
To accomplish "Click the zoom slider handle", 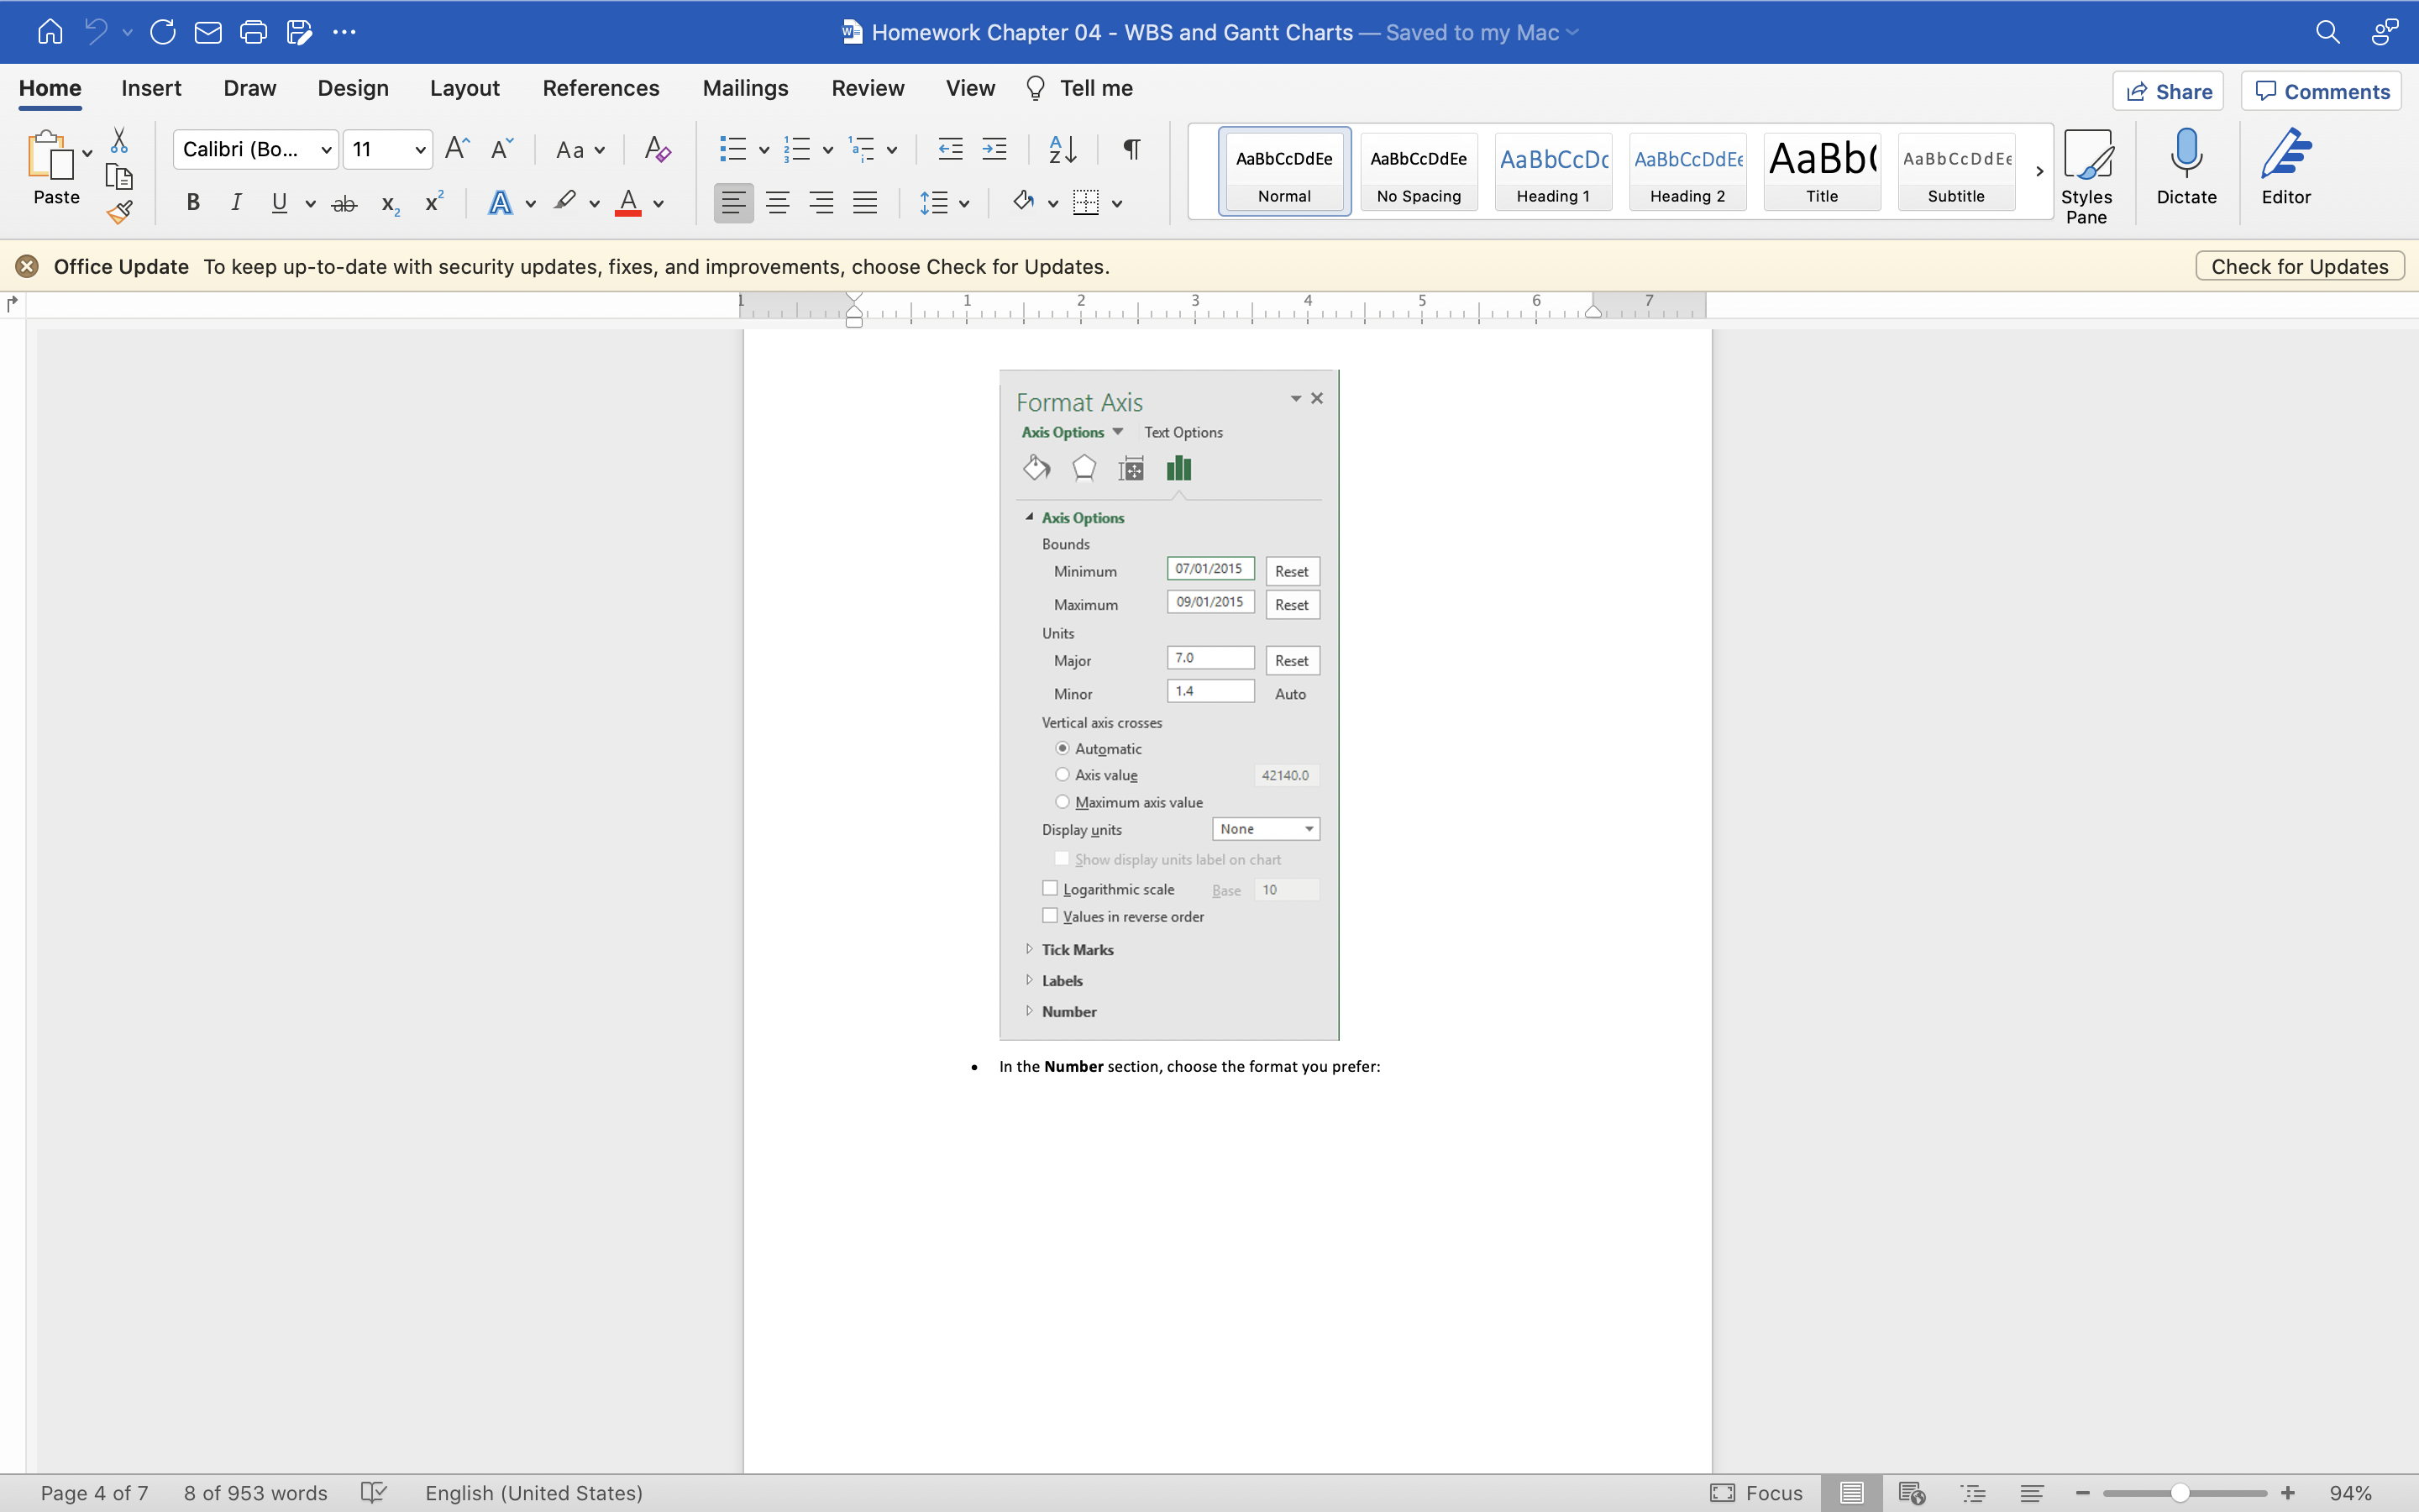I will click(x=2180, y=1493).
